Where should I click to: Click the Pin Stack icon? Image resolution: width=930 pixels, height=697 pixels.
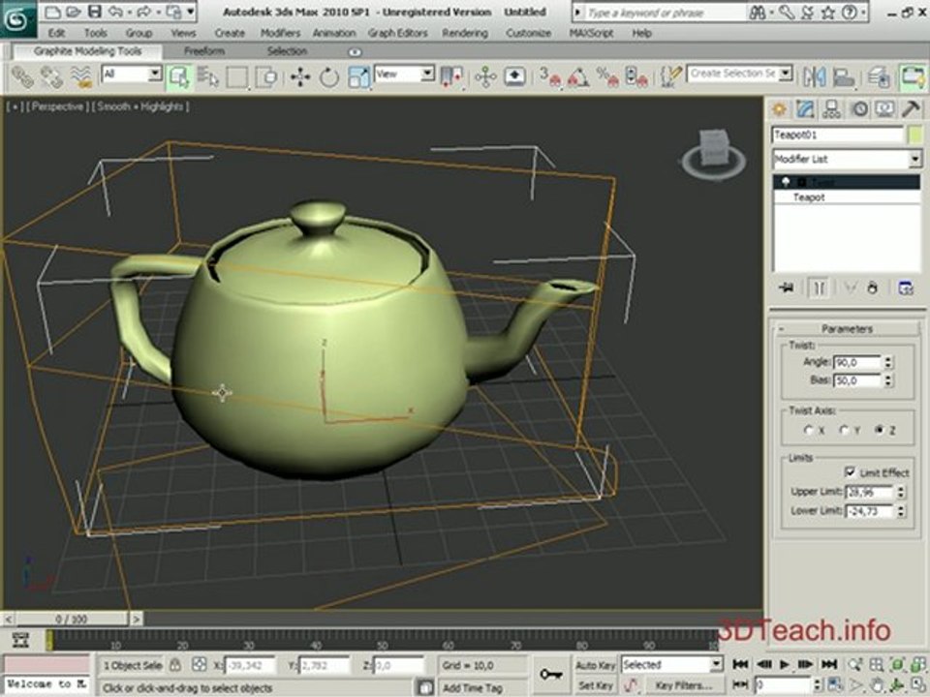pyautogui.click(x=787, y=288)
